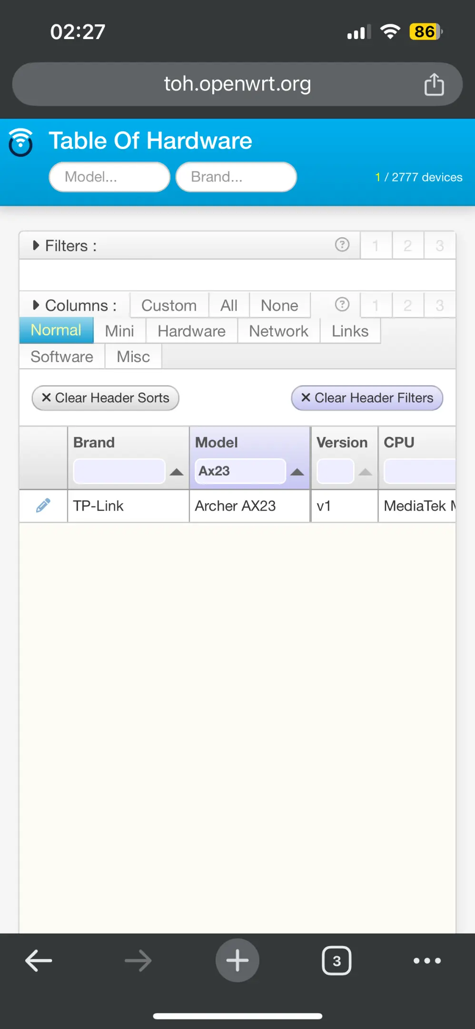Expand the Columns section triangle
The height and width of the screenshot is (1029, 475).
(36, 305)
